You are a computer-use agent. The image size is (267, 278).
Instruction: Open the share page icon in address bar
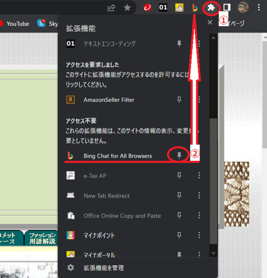(x=112, y=7)
